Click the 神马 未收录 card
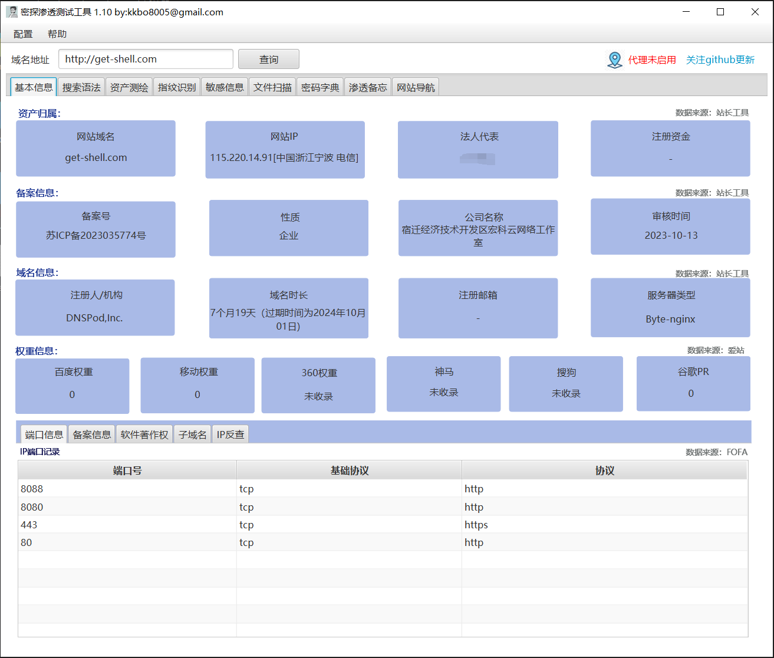This screenshot has width=774, height=658. 444,384
